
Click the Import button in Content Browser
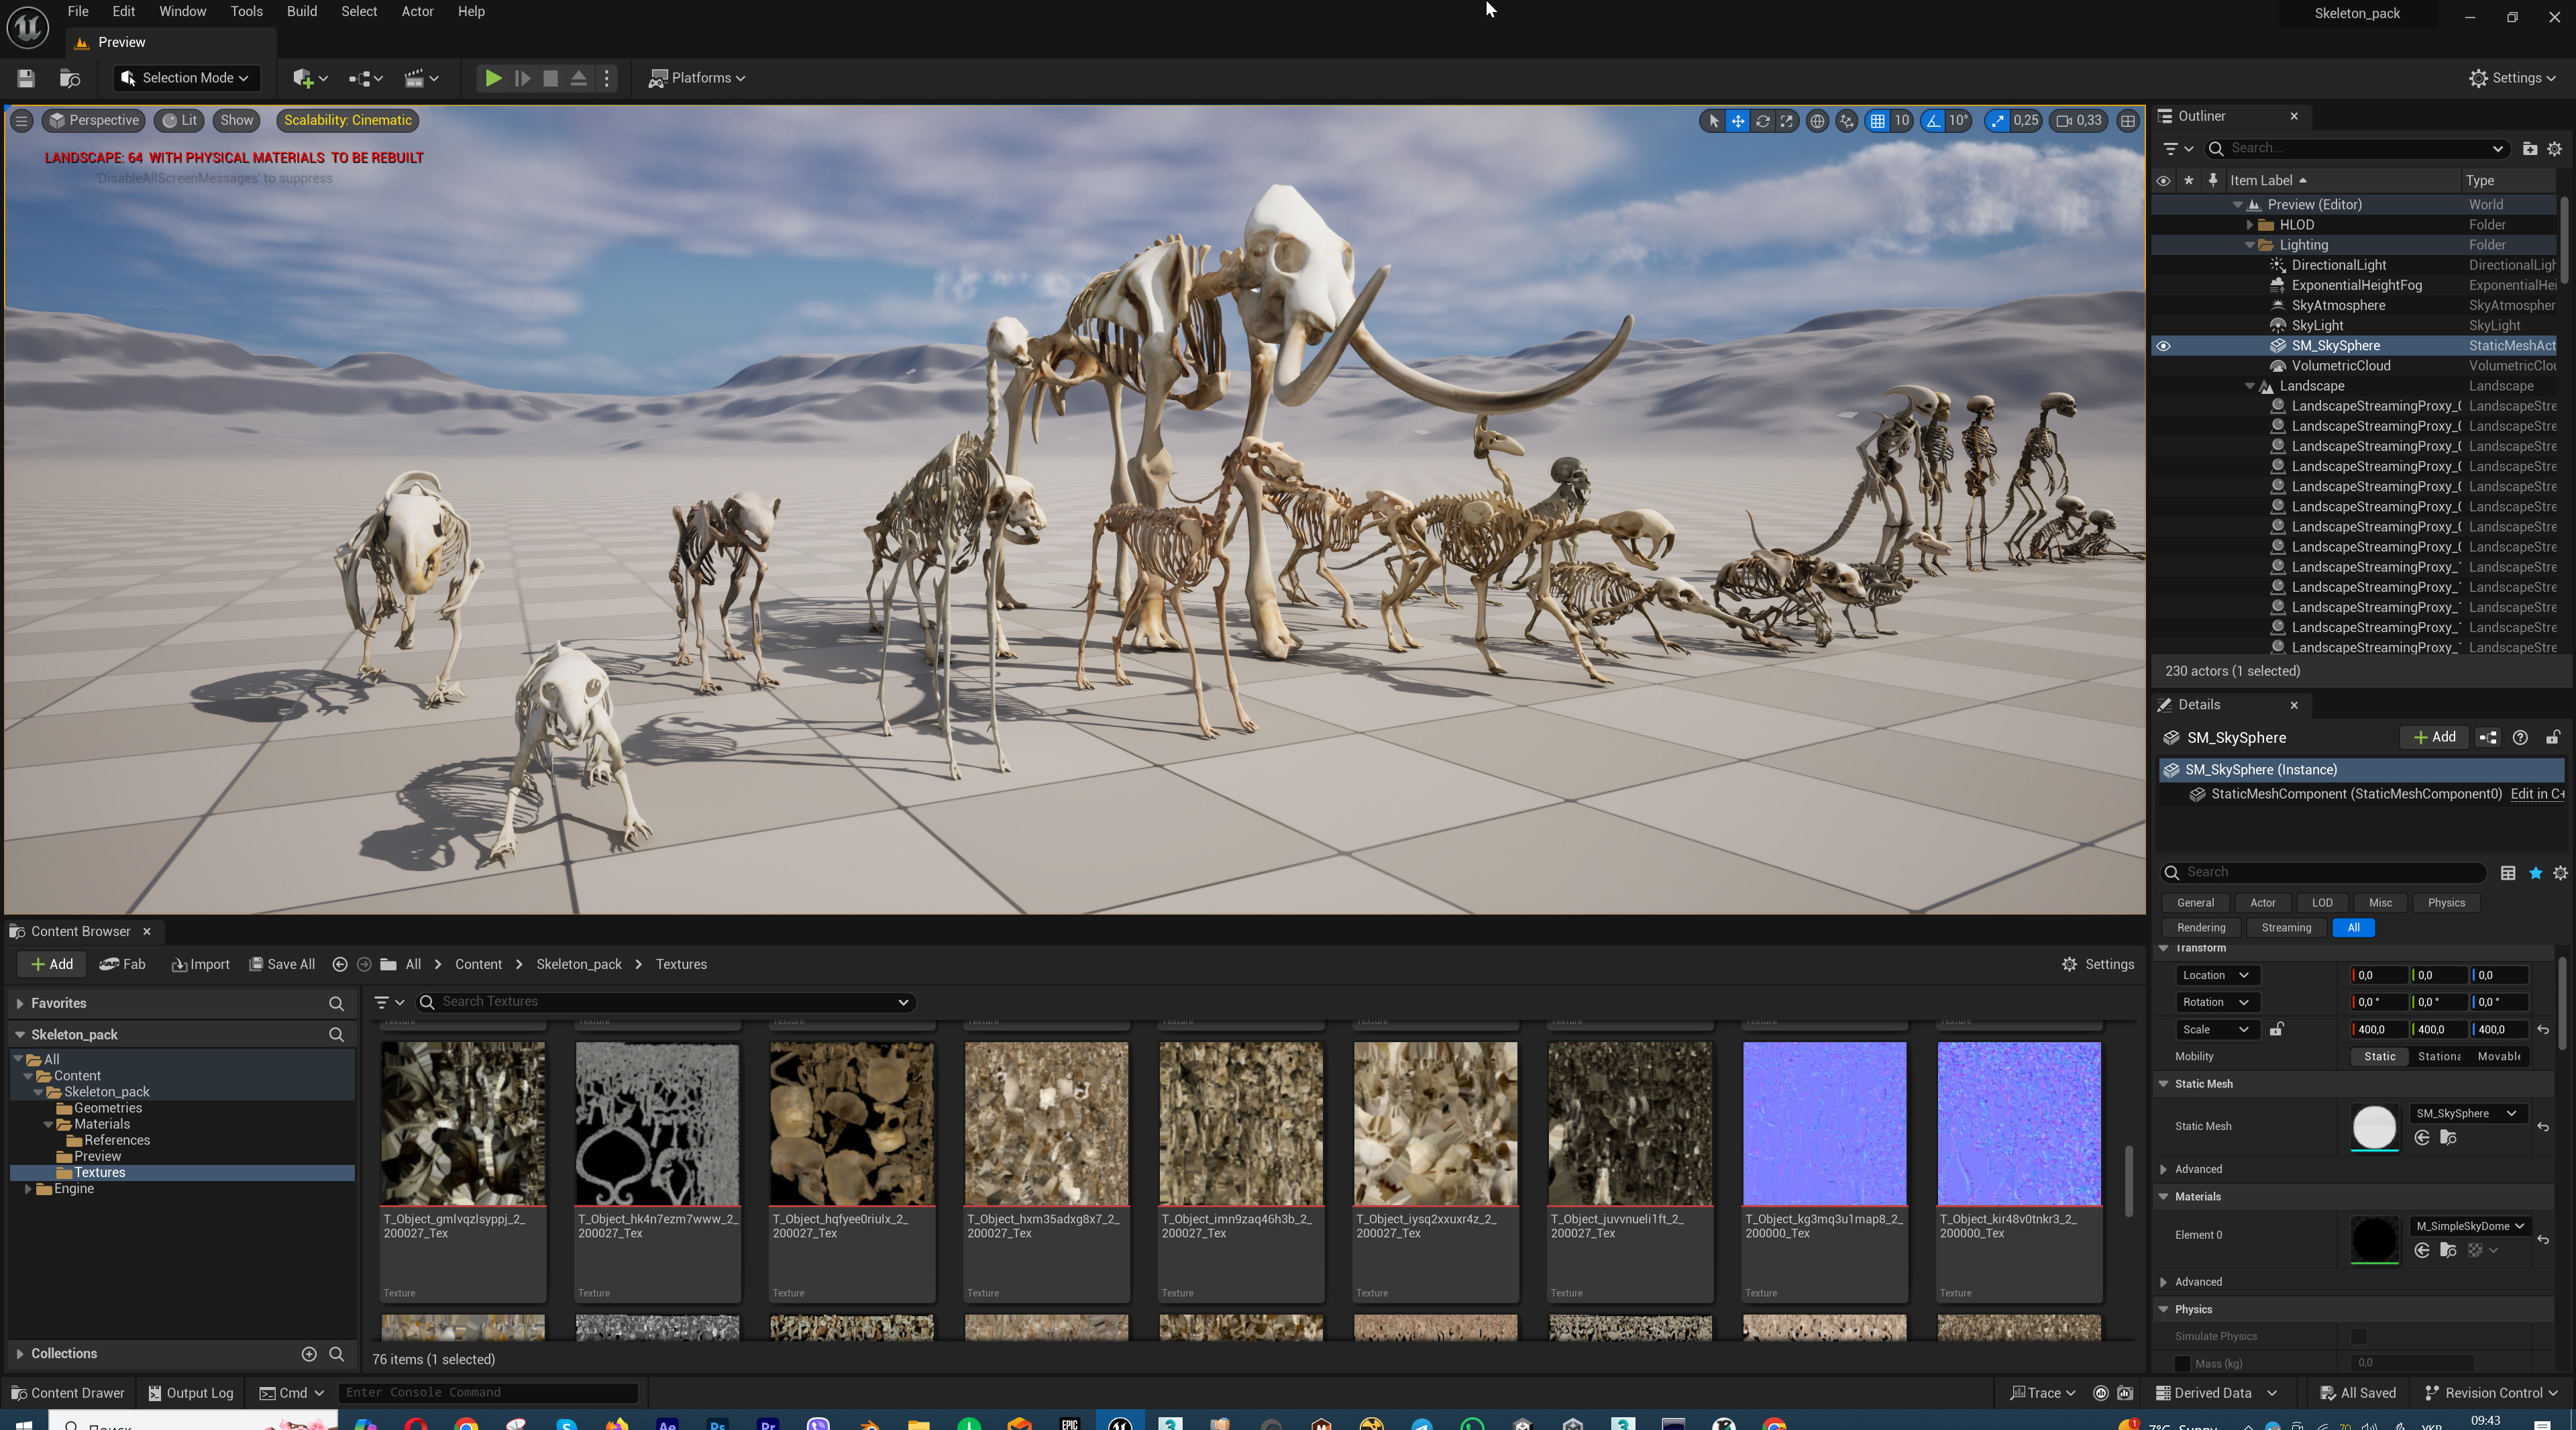click(x=200, y=964)
